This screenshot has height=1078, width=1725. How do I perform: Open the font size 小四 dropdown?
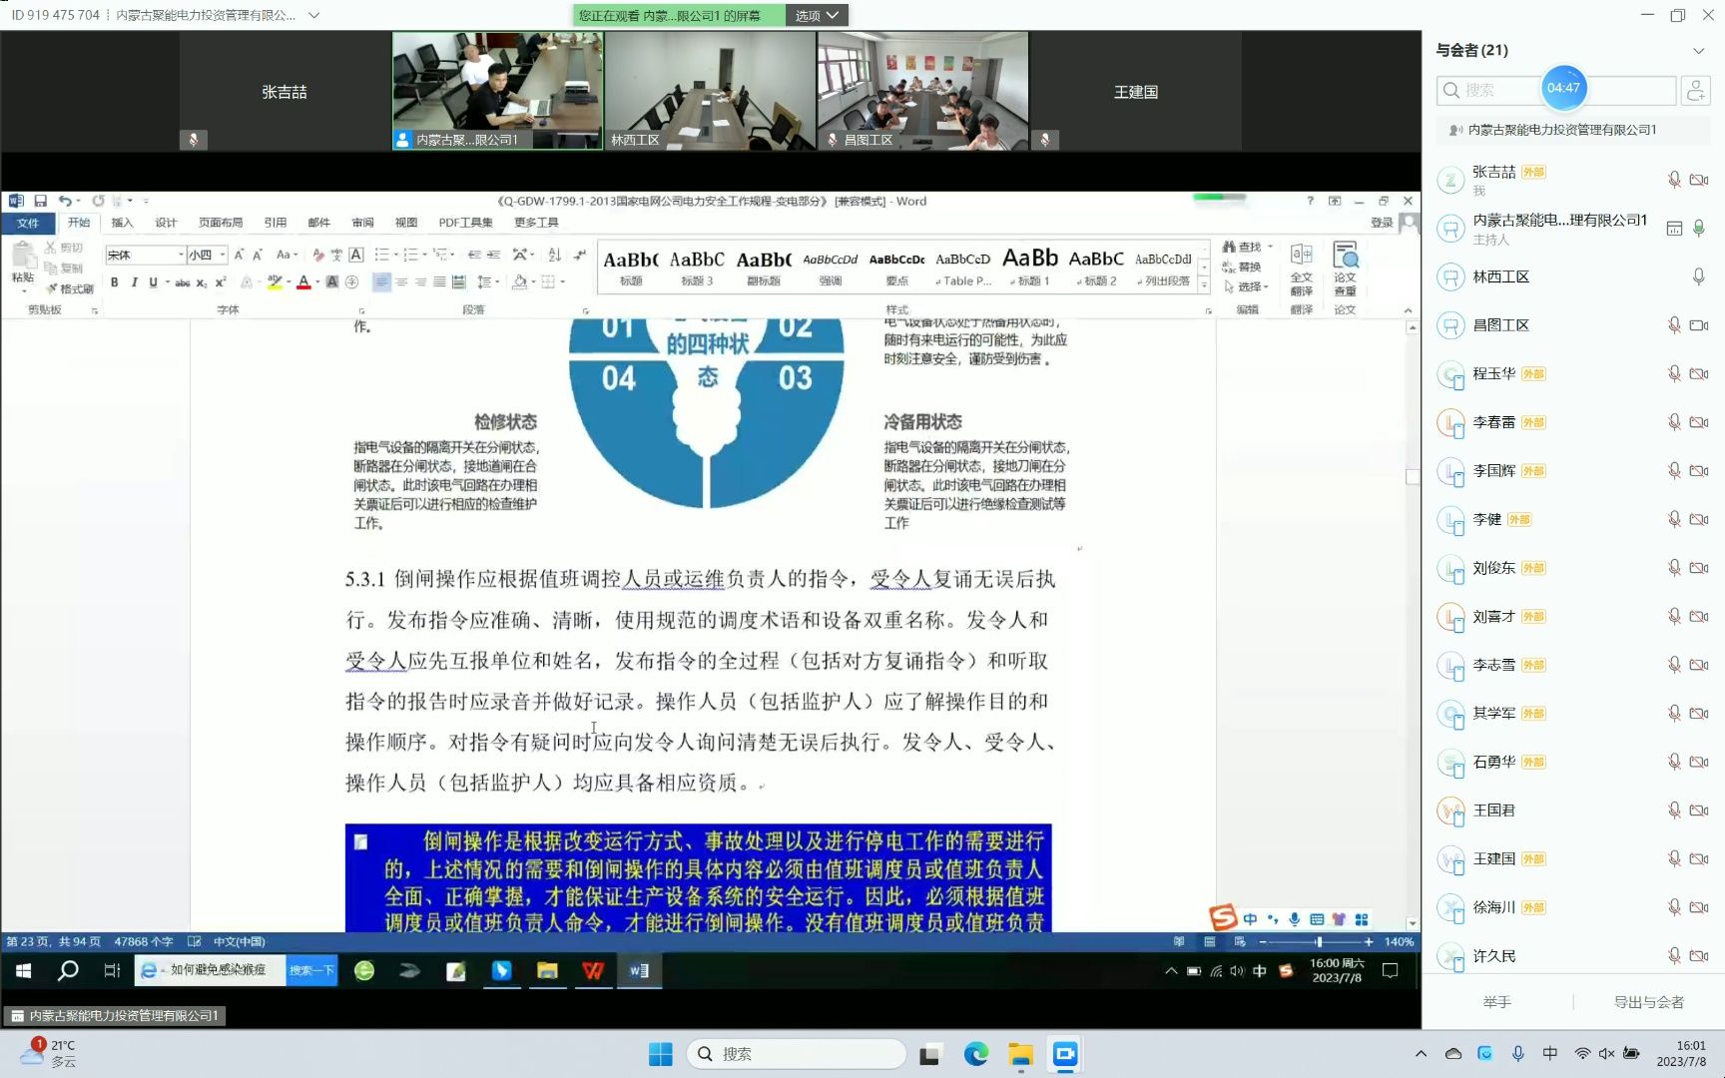tap(223, 256)
